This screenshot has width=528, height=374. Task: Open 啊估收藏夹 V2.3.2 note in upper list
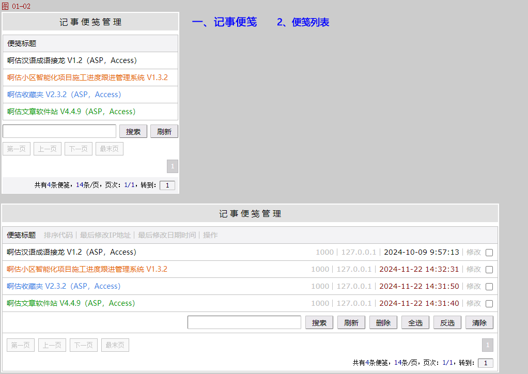(64, 95)
